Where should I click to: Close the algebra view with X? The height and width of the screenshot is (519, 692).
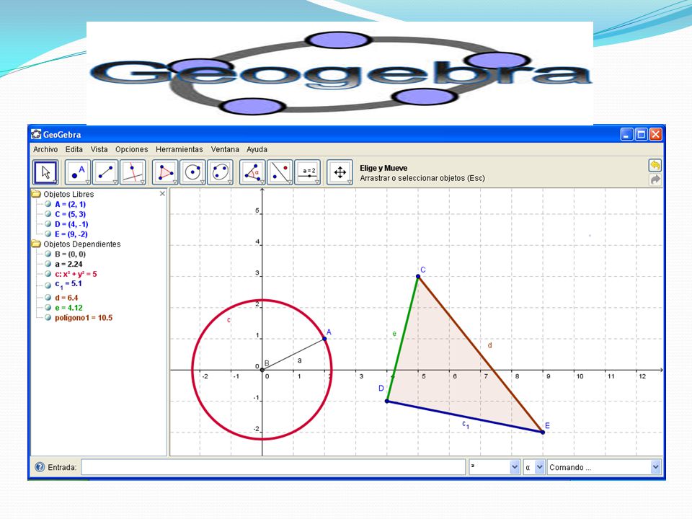pyautogui.click(x=162, y=193)
